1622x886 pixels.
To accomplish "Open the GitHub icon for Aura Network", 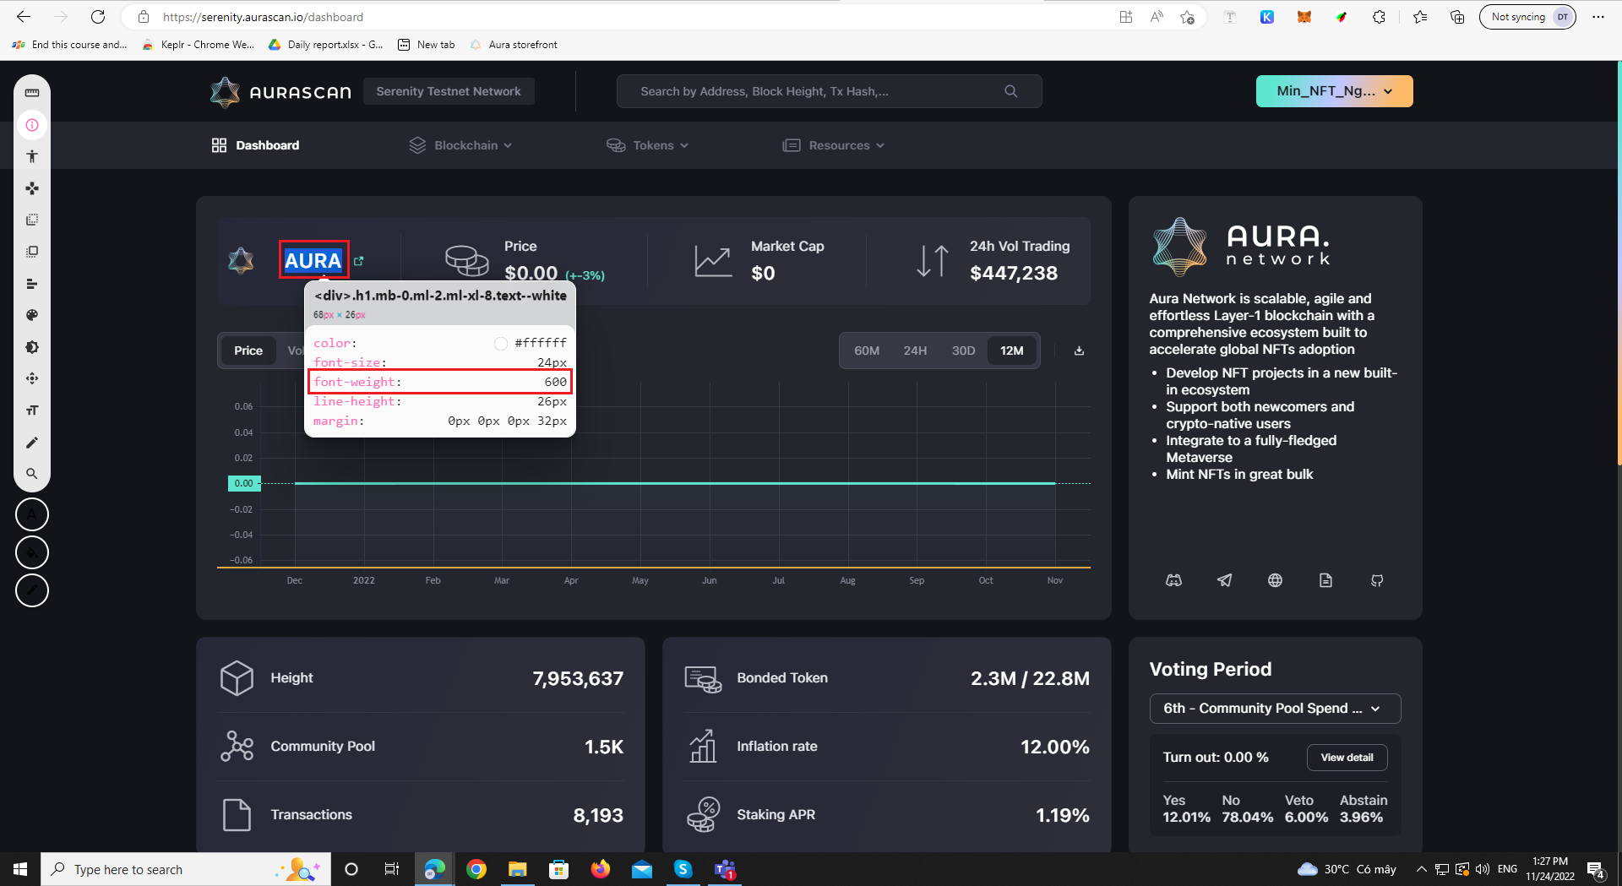I will pos(1377,580).
